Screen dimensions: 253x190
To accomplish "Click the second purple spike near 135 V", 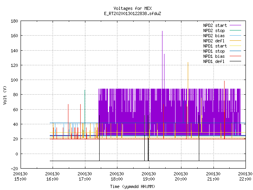I will point(164,71).
